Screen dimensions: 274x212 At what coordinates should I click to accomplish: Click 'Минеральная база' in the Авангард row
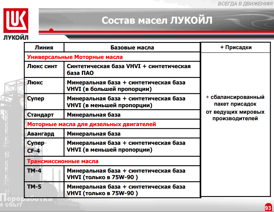[94, 134]
